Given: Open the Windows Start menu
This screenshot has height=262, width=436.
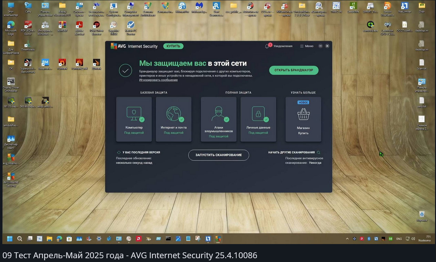Looking at the screenshot, I should pos(10,239).
